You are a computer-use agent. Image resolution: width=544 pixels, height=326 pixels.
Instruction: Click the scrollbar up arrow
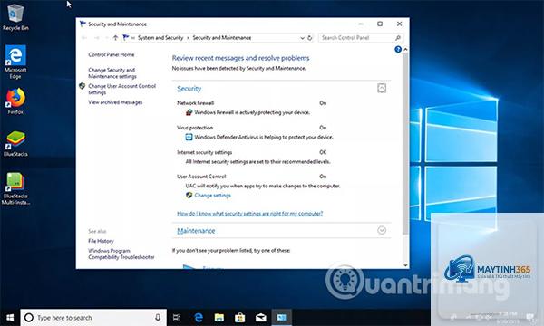(x=405, y=50)
